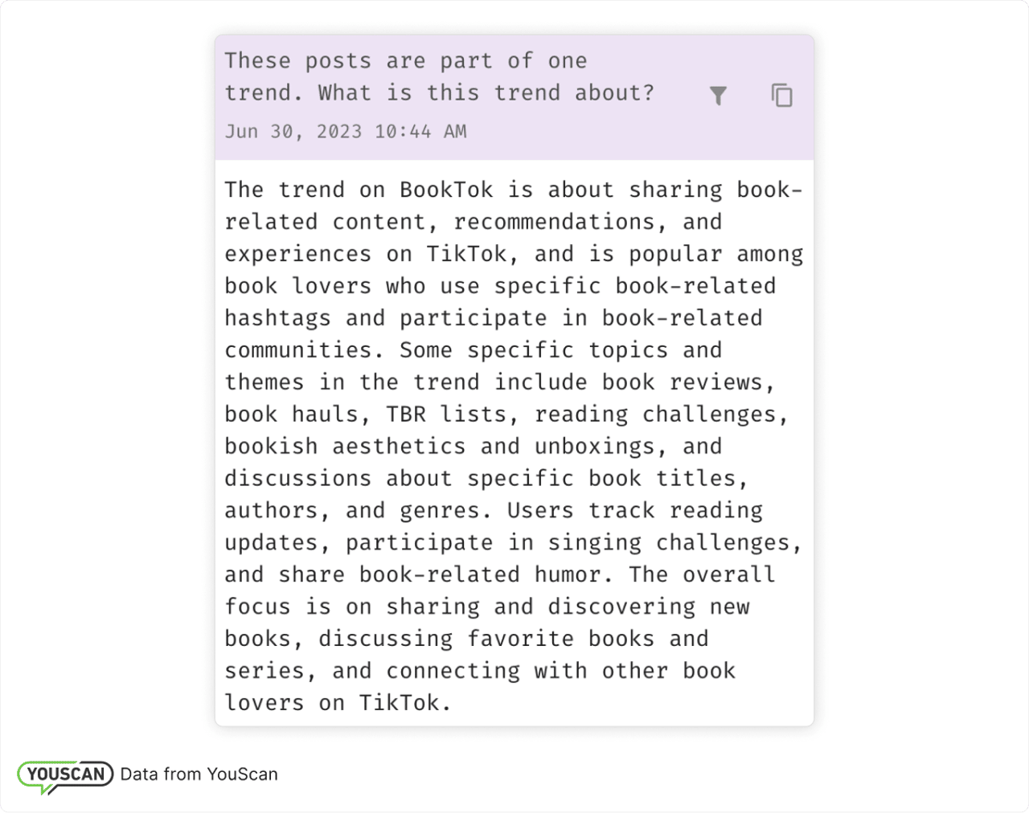Click the 'Data from YouScan' attribution link
This screenshot has width=1029, height=813.
click(x=199, y=774)
